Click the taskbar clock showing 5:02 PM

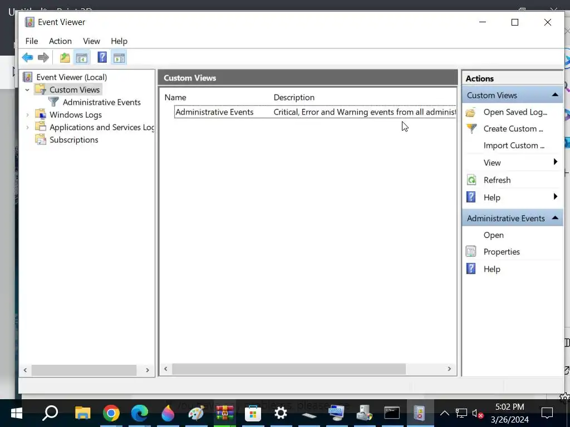(510, 413)
